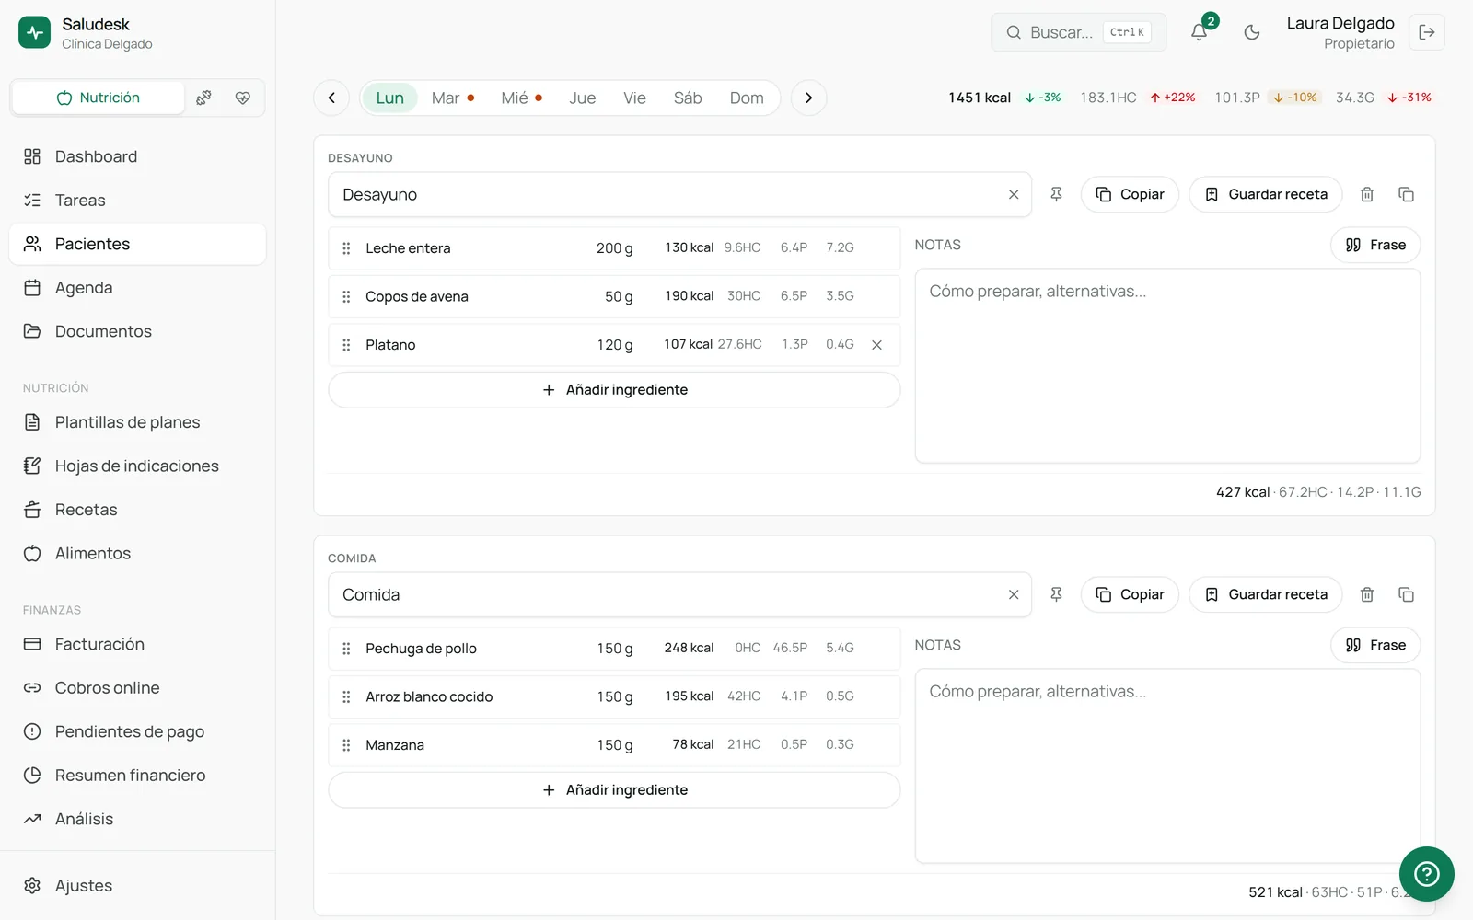Screen dimensions: 1473x920
Task: Open Alimentos in the sidebar
Action: [138, 553]
